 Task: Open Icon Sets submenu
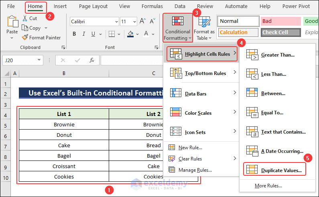202,132
